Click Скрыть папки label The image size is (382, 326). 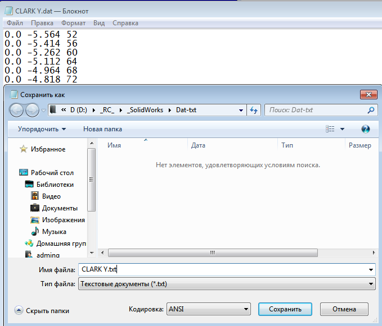click(x=47, y=311)
